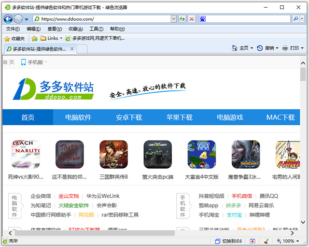Open the That's not my neighbor icon
The image size is (309, 247).
pyautogui.click(x=70, y=154)
